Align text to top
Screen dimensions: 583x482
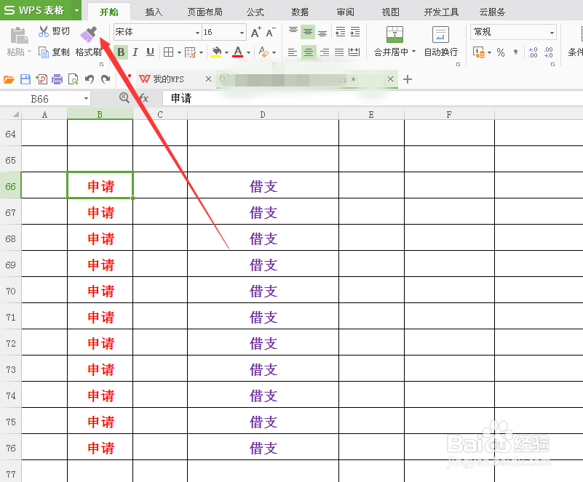293,31
